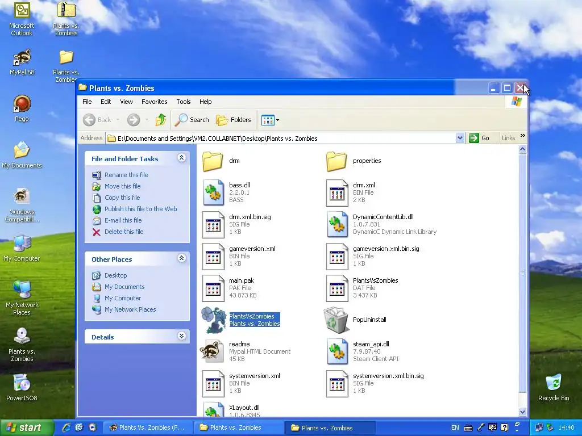582x436 pixels.
Task: Open the Edit menu
Action: 106,102
